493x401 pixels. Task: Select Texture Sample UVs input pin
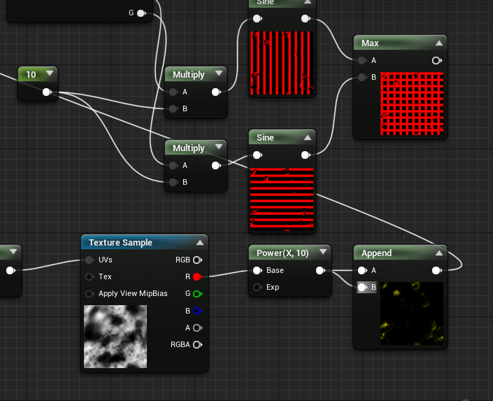pyautogui.click(x=90, y=260)
